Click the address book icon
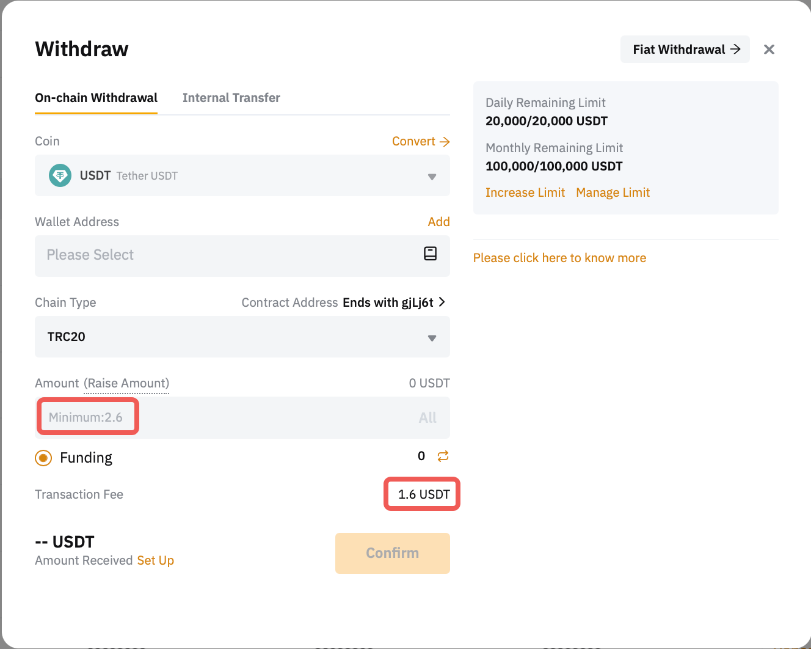The height and width of the screenshot is (649, 811). point(430,254)
